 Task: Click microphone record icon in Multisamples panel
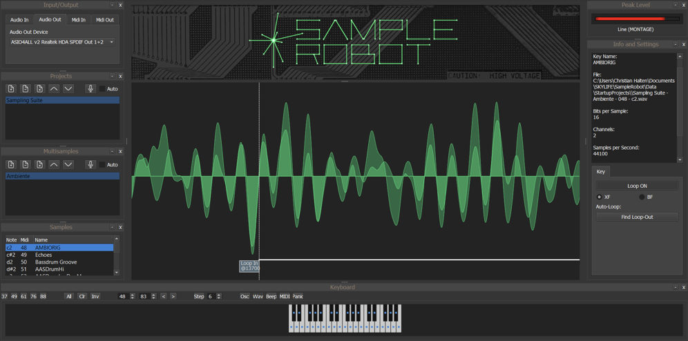pyautogui.click(x=90, y=164)
